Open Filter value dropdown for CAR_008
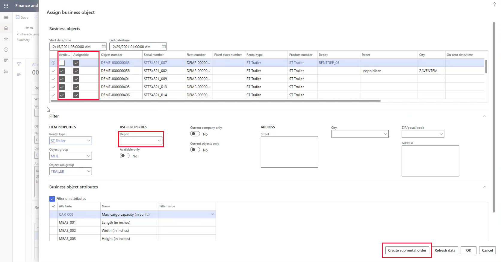 pos(212,214)
